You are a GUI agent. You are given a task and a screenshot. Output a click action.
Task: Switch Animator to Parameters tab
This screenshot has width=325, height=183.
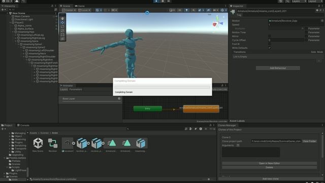[x=76, y=89]
